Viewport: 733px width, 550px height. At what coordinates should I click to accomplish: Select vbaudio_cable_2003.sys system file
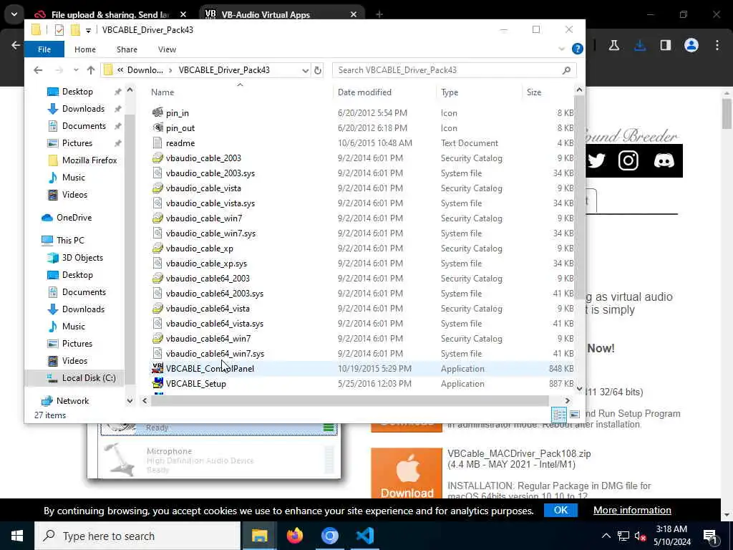(x=210, y=173)
